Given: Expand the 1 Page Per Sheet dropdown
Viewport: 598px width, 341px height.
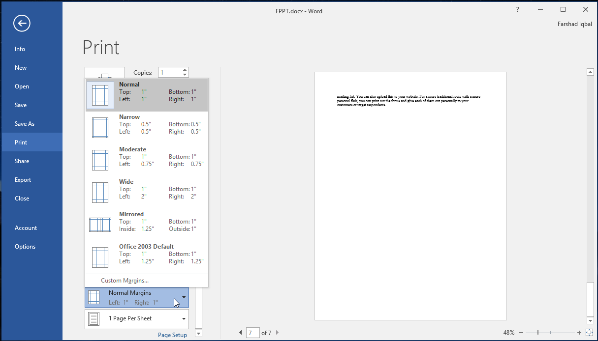Looking at the screenshot, I should (x=184, y=319).
